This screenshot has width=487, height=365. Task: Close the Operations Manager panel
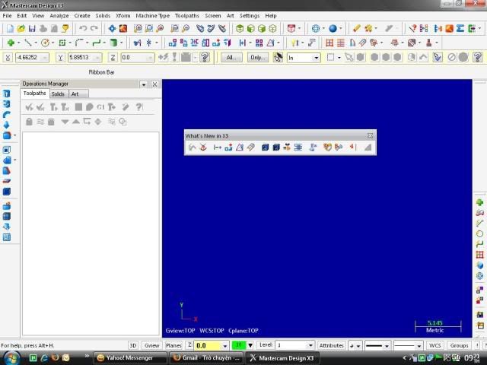click(x=154, y=84)
